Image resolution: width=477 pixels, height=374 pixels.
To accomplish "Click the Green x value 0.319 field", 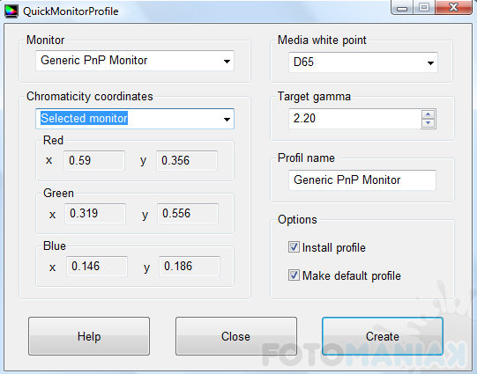I will [95, 214].
